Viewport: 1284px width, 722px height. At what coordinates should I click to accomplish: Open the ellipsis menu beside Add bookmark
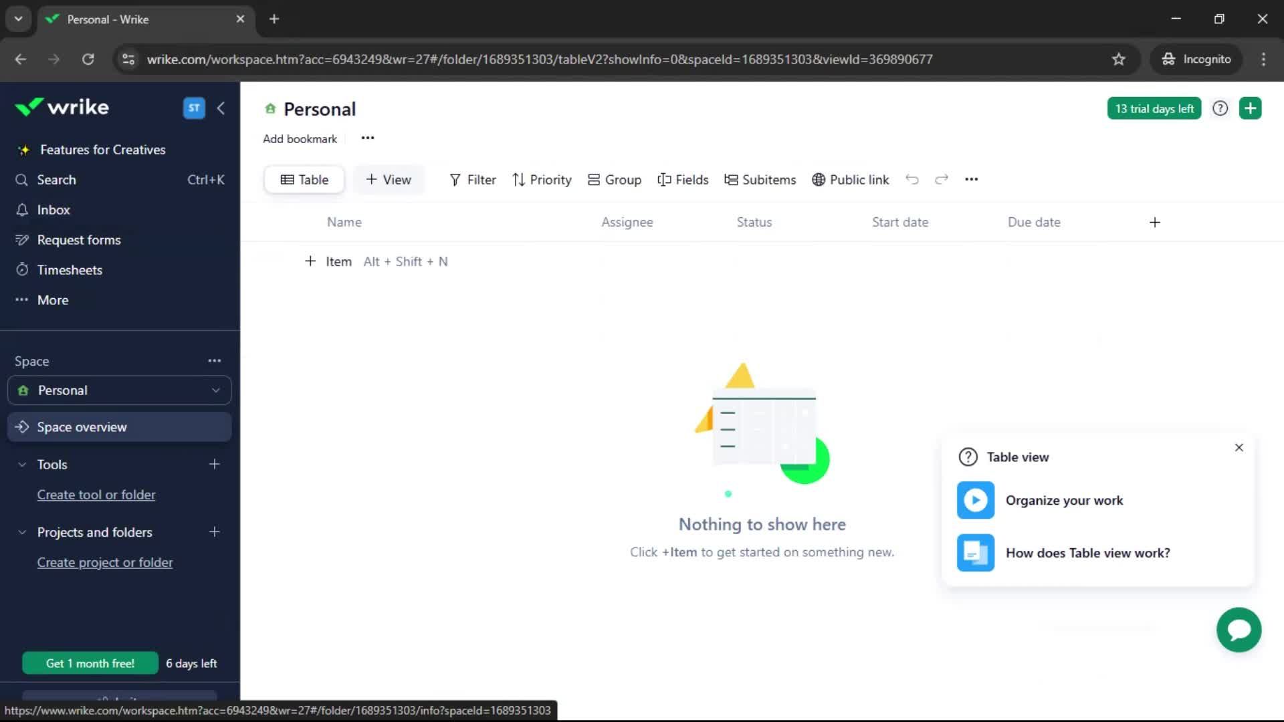[x=368, y=138]
